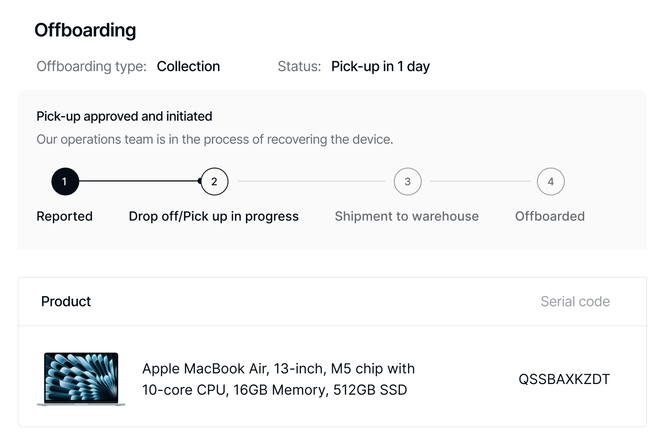Click step 1 circle for Reported
The height and width of the screenshot is (447, 665).
click(65, 181)
